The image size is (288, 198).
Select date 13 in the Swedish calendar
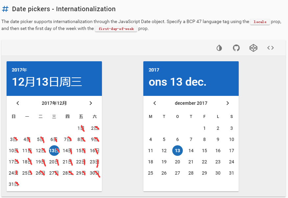pyautogui.click(x=178, y=151)
